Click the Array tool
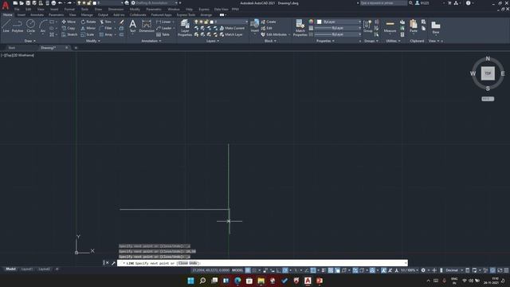This screenshot has width=510, height=287. [x=106, y=34]
